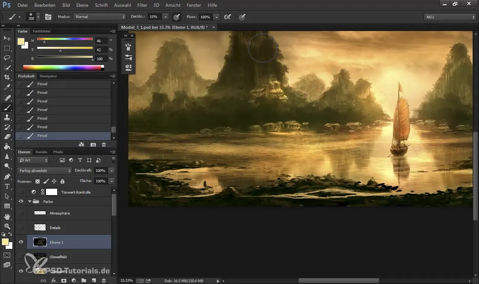Select the Zoom tool
Viewport: 479px width, 284px height.
(7, 226)
